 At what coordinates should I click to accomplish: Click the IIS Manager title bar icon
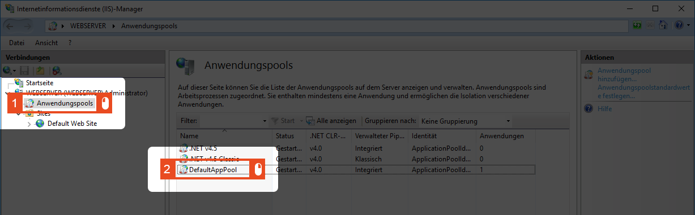click(x=10, y=8)
